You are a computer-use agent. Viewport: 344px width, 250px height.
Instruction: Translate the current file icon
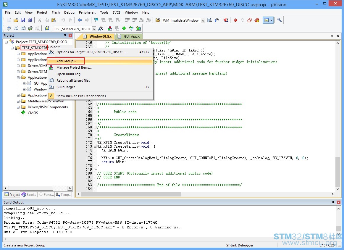pyautogui.click(x=9, y=28)
